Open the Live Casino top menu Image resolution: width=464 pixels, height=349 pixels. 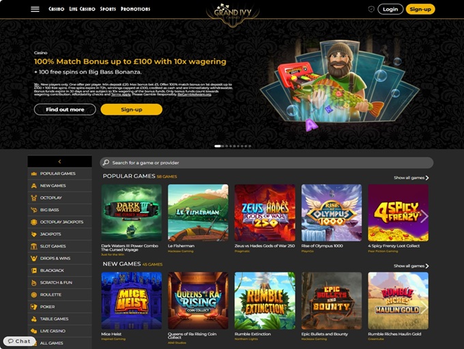click(82, 9)
